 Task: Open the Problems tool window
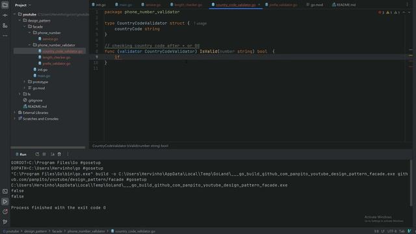coord(5,211)
